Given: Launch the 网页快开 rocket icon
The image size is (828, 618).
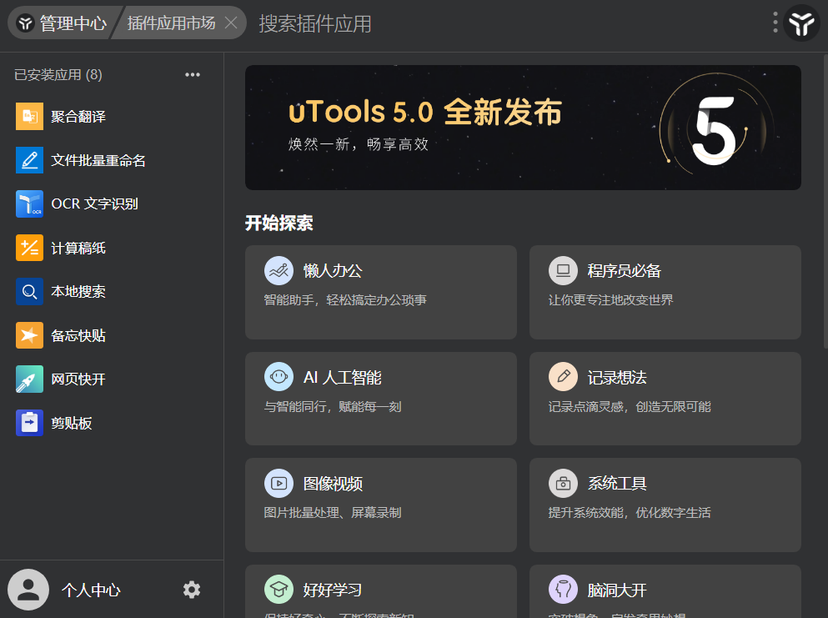Looking at the screenshot, I should click(x=29, y=379).
